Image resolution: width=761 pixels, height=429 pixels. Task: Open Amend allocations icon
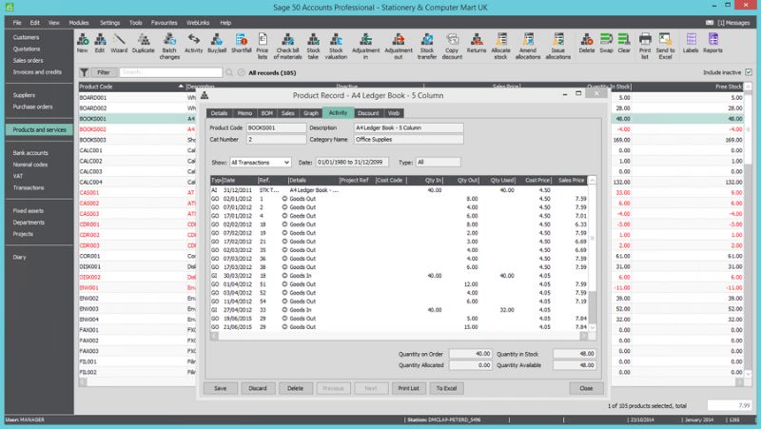tap(528, 46)
